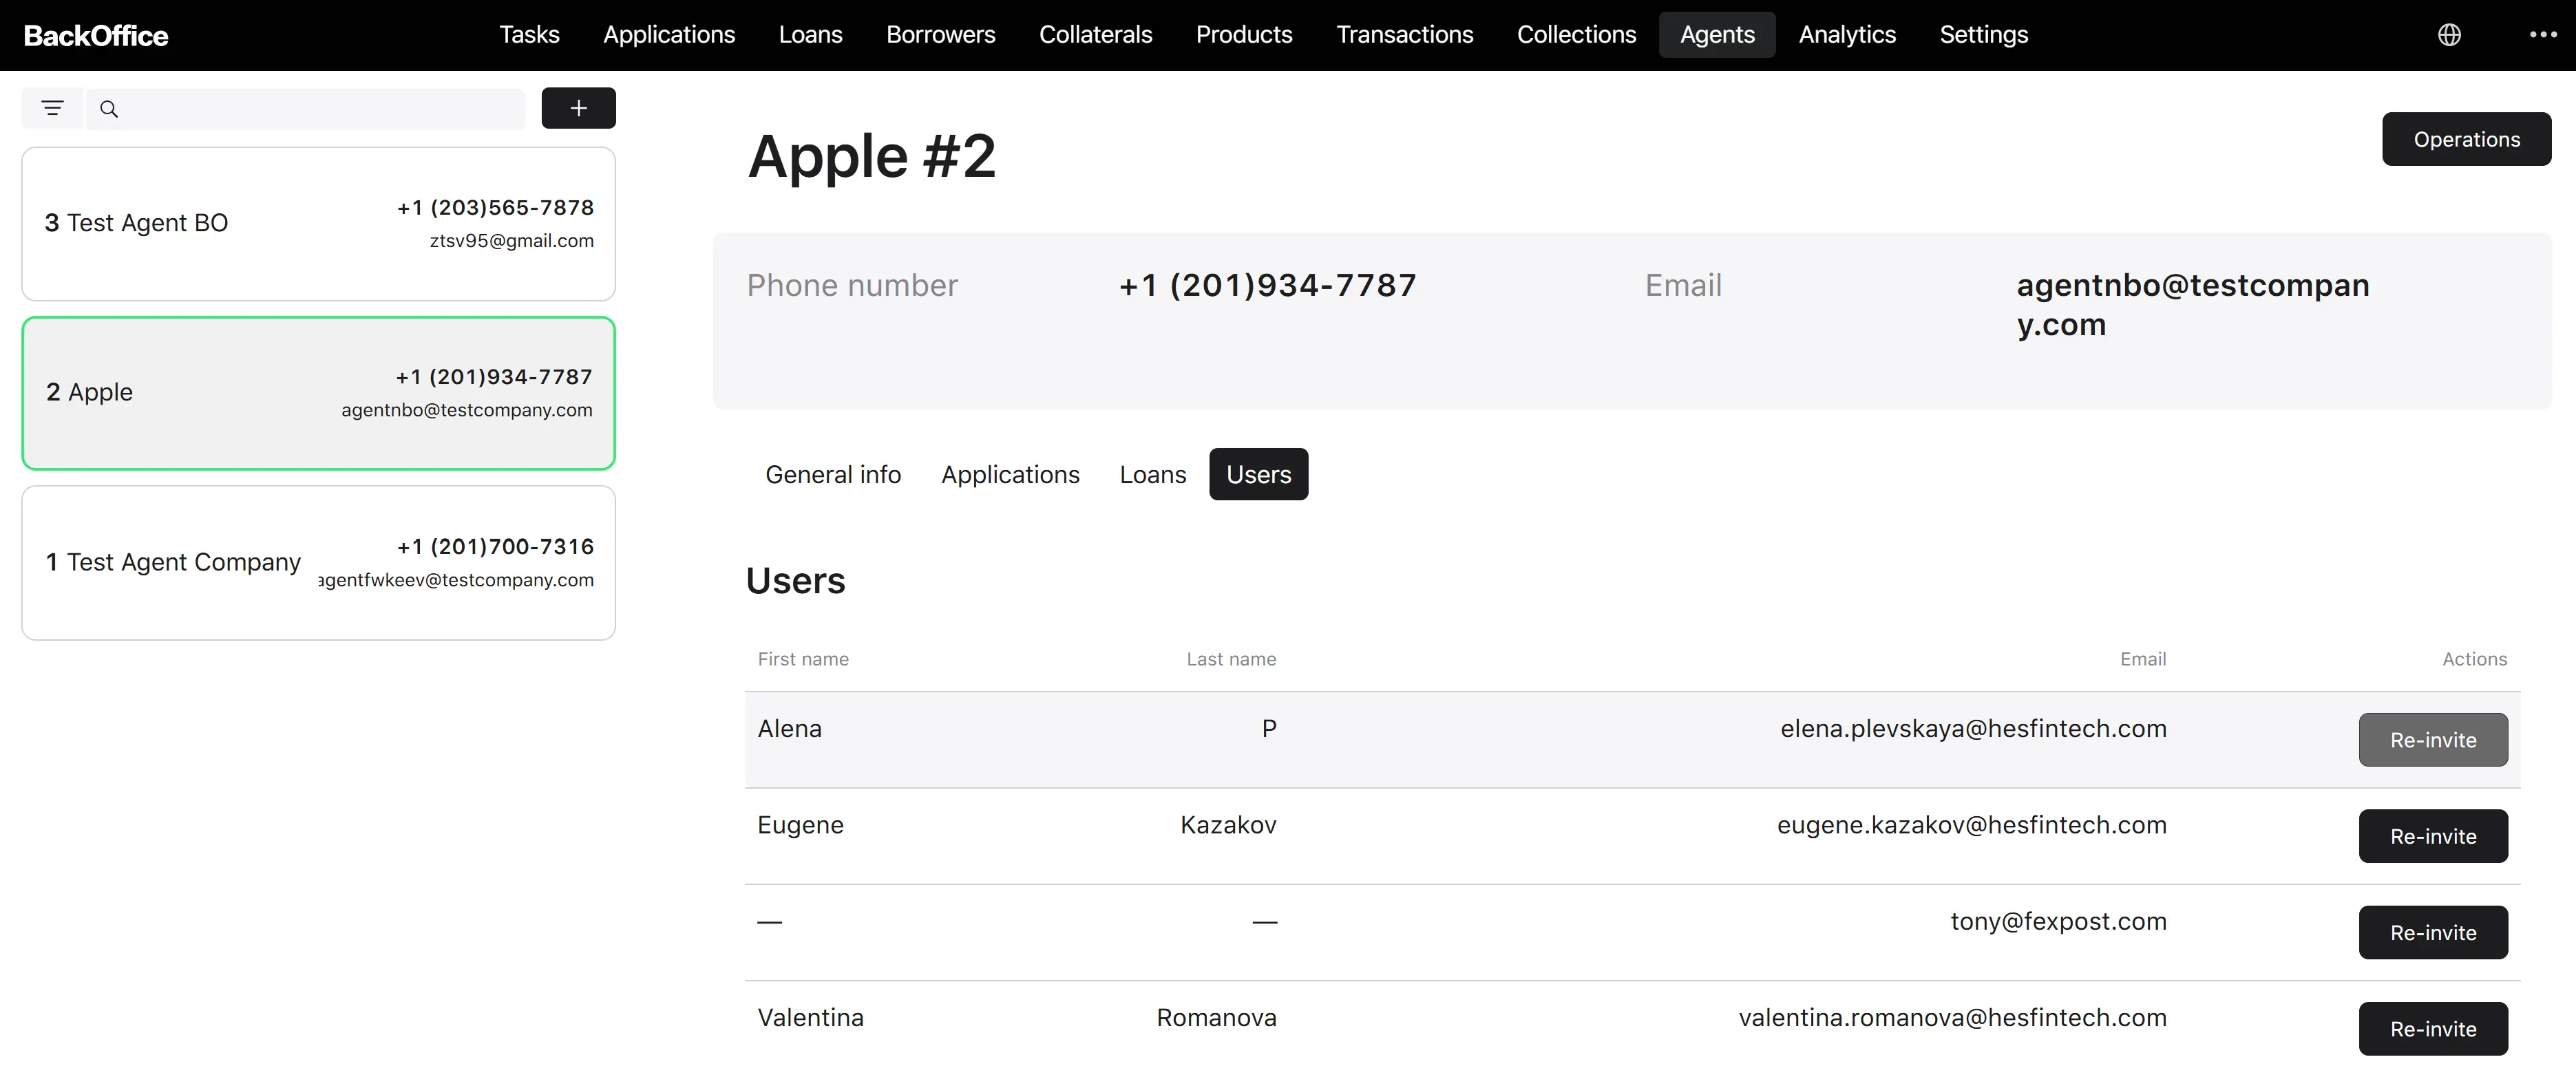Click the BackOffice logo
The image size is (2576, 1077).
[x=96, y=36]
